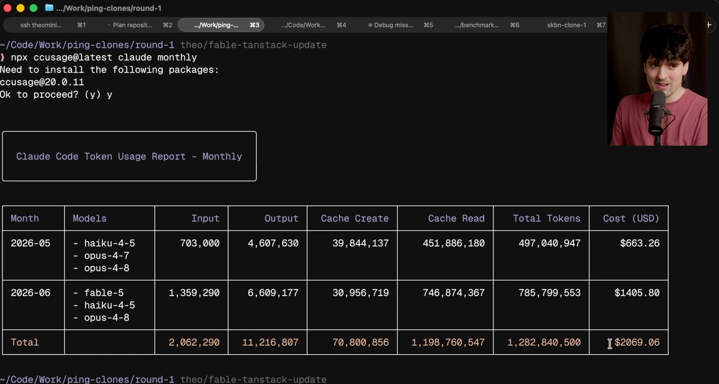Viewport: 719px width, 384px height.
Task: Click the total cache create '70,800,856'
Action: click(361, 343)
